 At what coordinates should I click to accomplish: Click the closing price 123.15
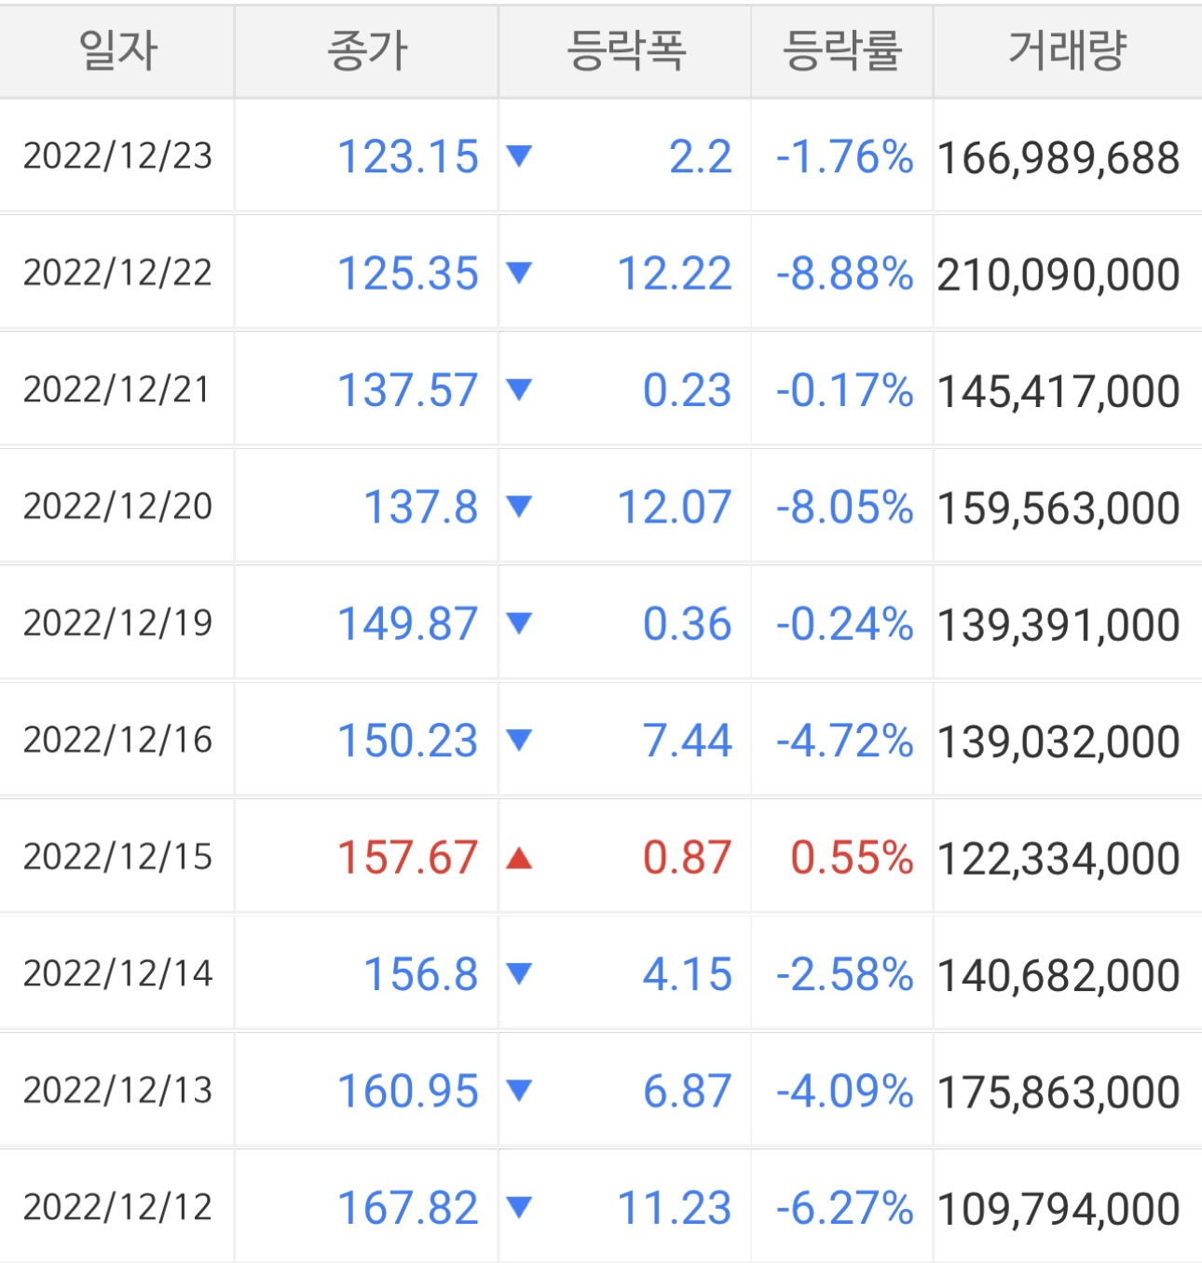pyautogui.click(x=408, y=156)
